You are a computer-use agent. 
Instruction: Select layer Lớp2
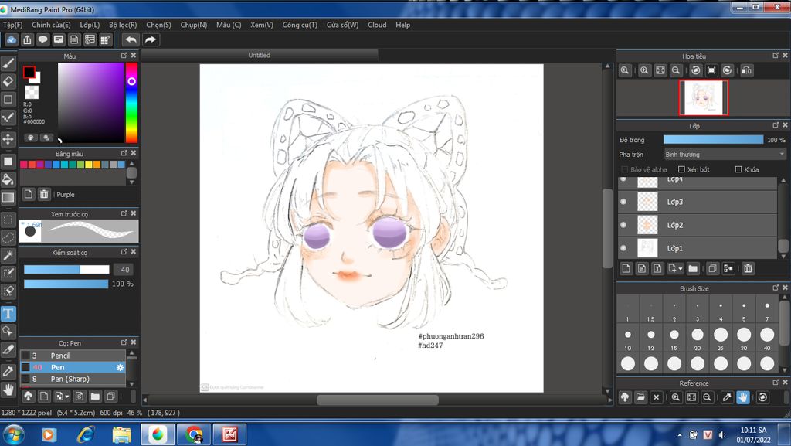(698, 225)
